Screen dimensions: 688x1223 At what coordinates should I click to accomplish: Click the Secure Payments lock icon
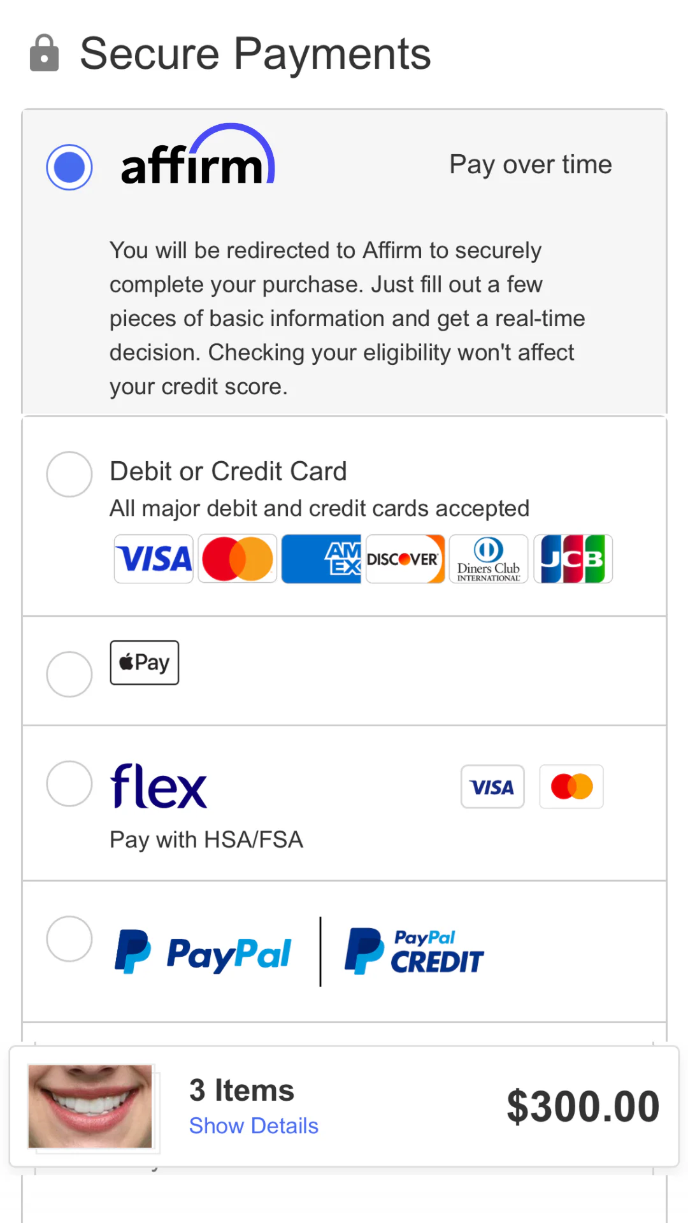click(x=45, y=53)
